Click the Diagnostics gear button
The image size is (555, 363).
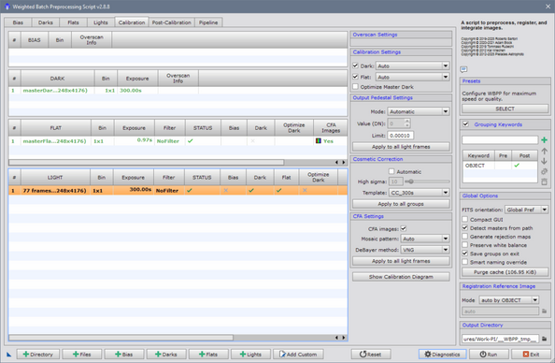click(x=443, y=355)
